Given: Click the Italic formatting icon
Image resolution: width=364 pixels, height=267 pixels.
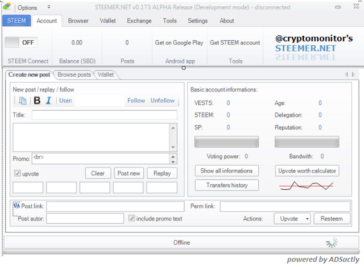Looking at the screenshot, I should (x=49, y=101).
